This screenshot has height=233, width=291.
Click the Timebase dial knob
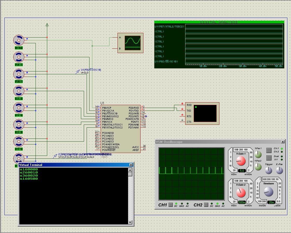coord(268,192)
